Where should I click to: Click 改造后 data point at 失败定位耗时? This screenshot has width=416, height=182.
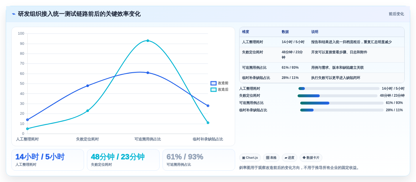[88, 111]
